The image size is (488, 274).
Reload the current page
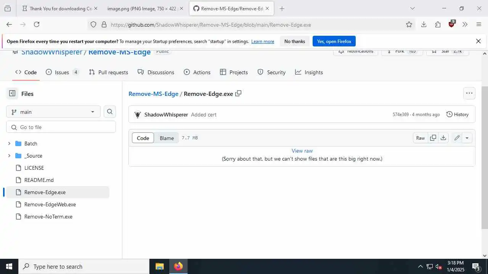37,24
